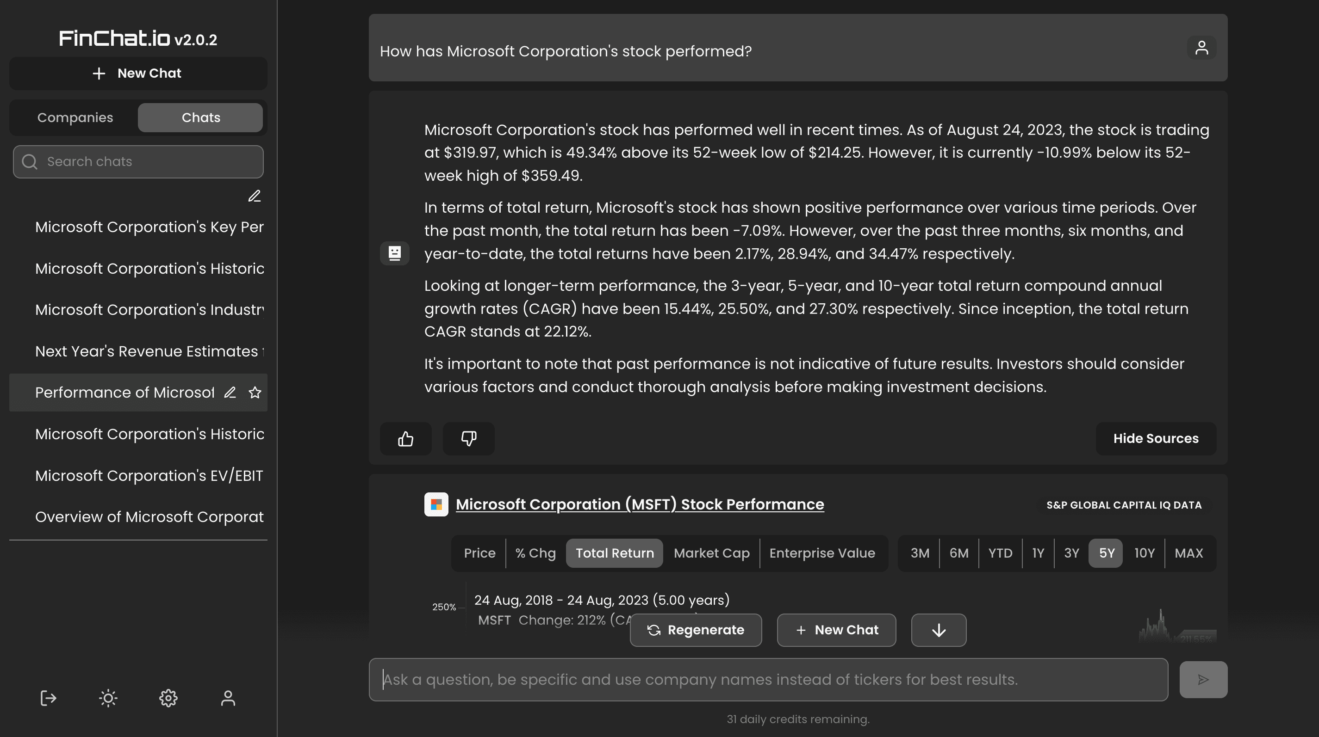Set chart range to 6M
This screenshot has height=737, width=1319.
tap(959, 553)
